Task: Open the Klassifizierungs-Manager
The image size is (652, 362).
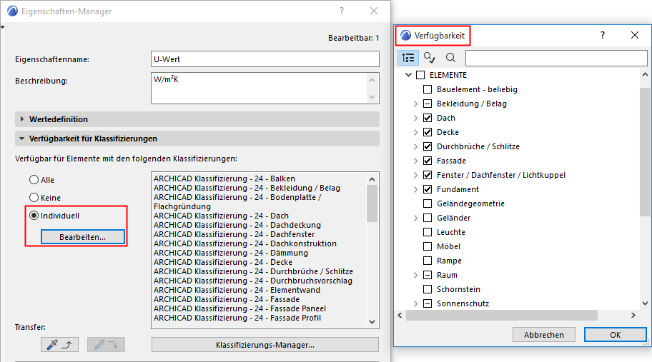Action: pos(265,345)
